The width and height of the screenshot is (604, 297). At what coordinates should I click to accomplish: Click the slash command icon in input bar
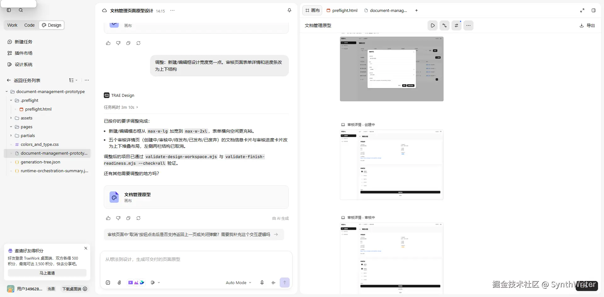click(x=108, y=283)
